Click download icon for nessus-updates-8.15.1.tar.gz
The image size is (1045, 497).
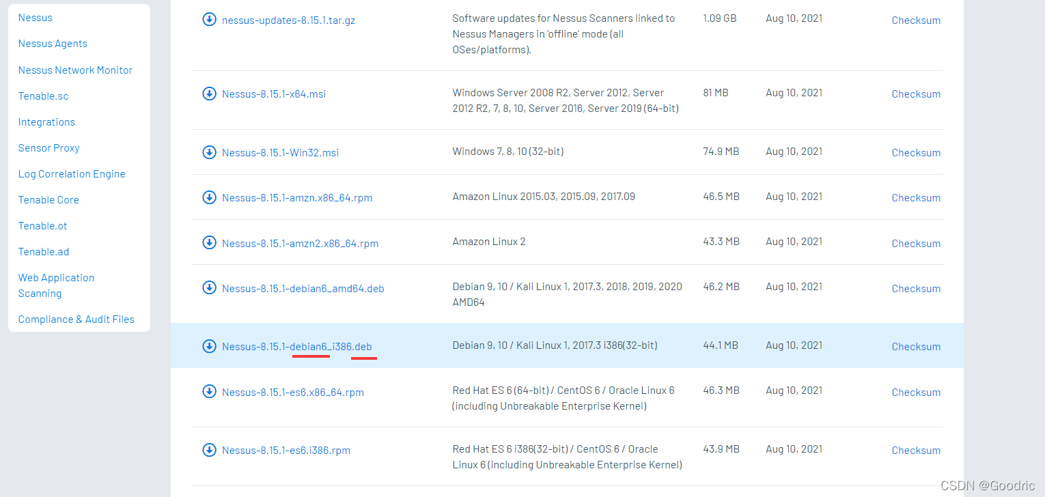[210, 19]
